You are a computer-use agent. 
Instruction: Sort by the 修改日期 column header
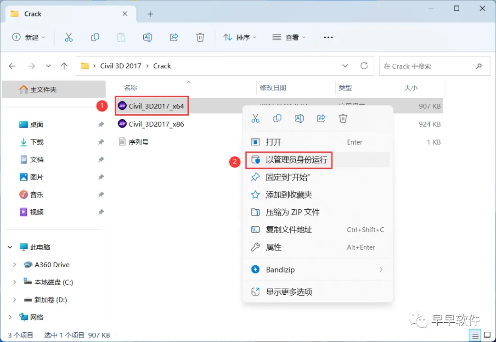(x=273, y=88)
